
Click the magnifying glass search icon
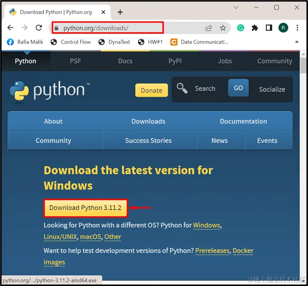(x=182, y=88)
